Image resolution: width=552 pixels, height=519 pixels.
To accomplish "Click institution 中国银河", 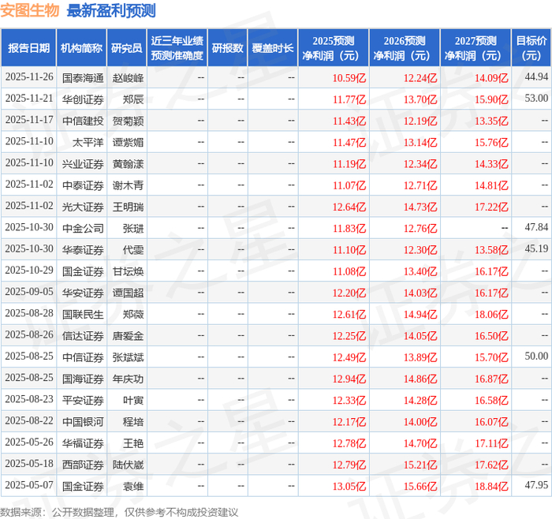I will [83, 421].
